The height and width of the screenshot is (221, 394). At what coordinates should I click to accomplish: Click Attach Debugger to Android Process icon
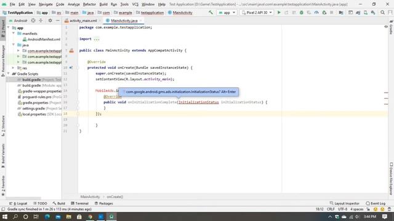(324, 12)
